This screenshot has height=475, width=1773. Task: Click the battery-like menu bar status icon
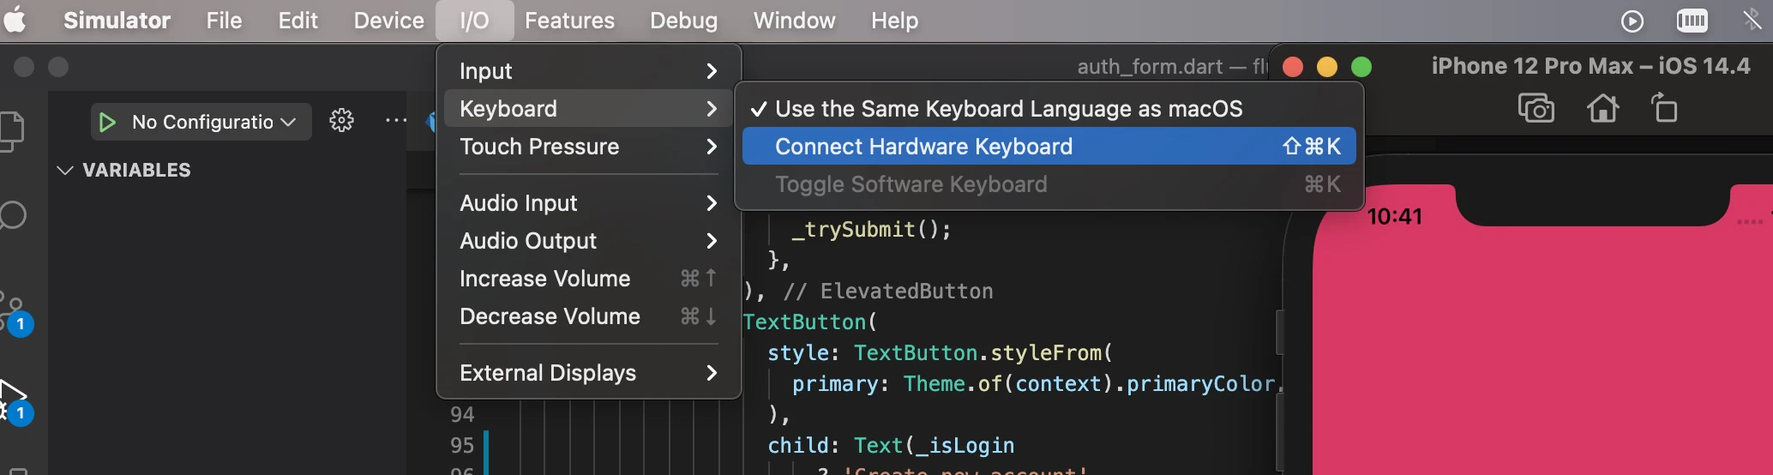(x=1692, y=21)
